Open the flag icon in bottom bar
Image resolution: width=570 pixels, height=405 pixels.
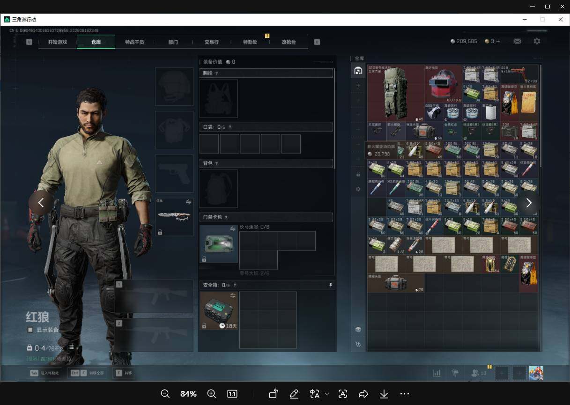click(455, 373)
